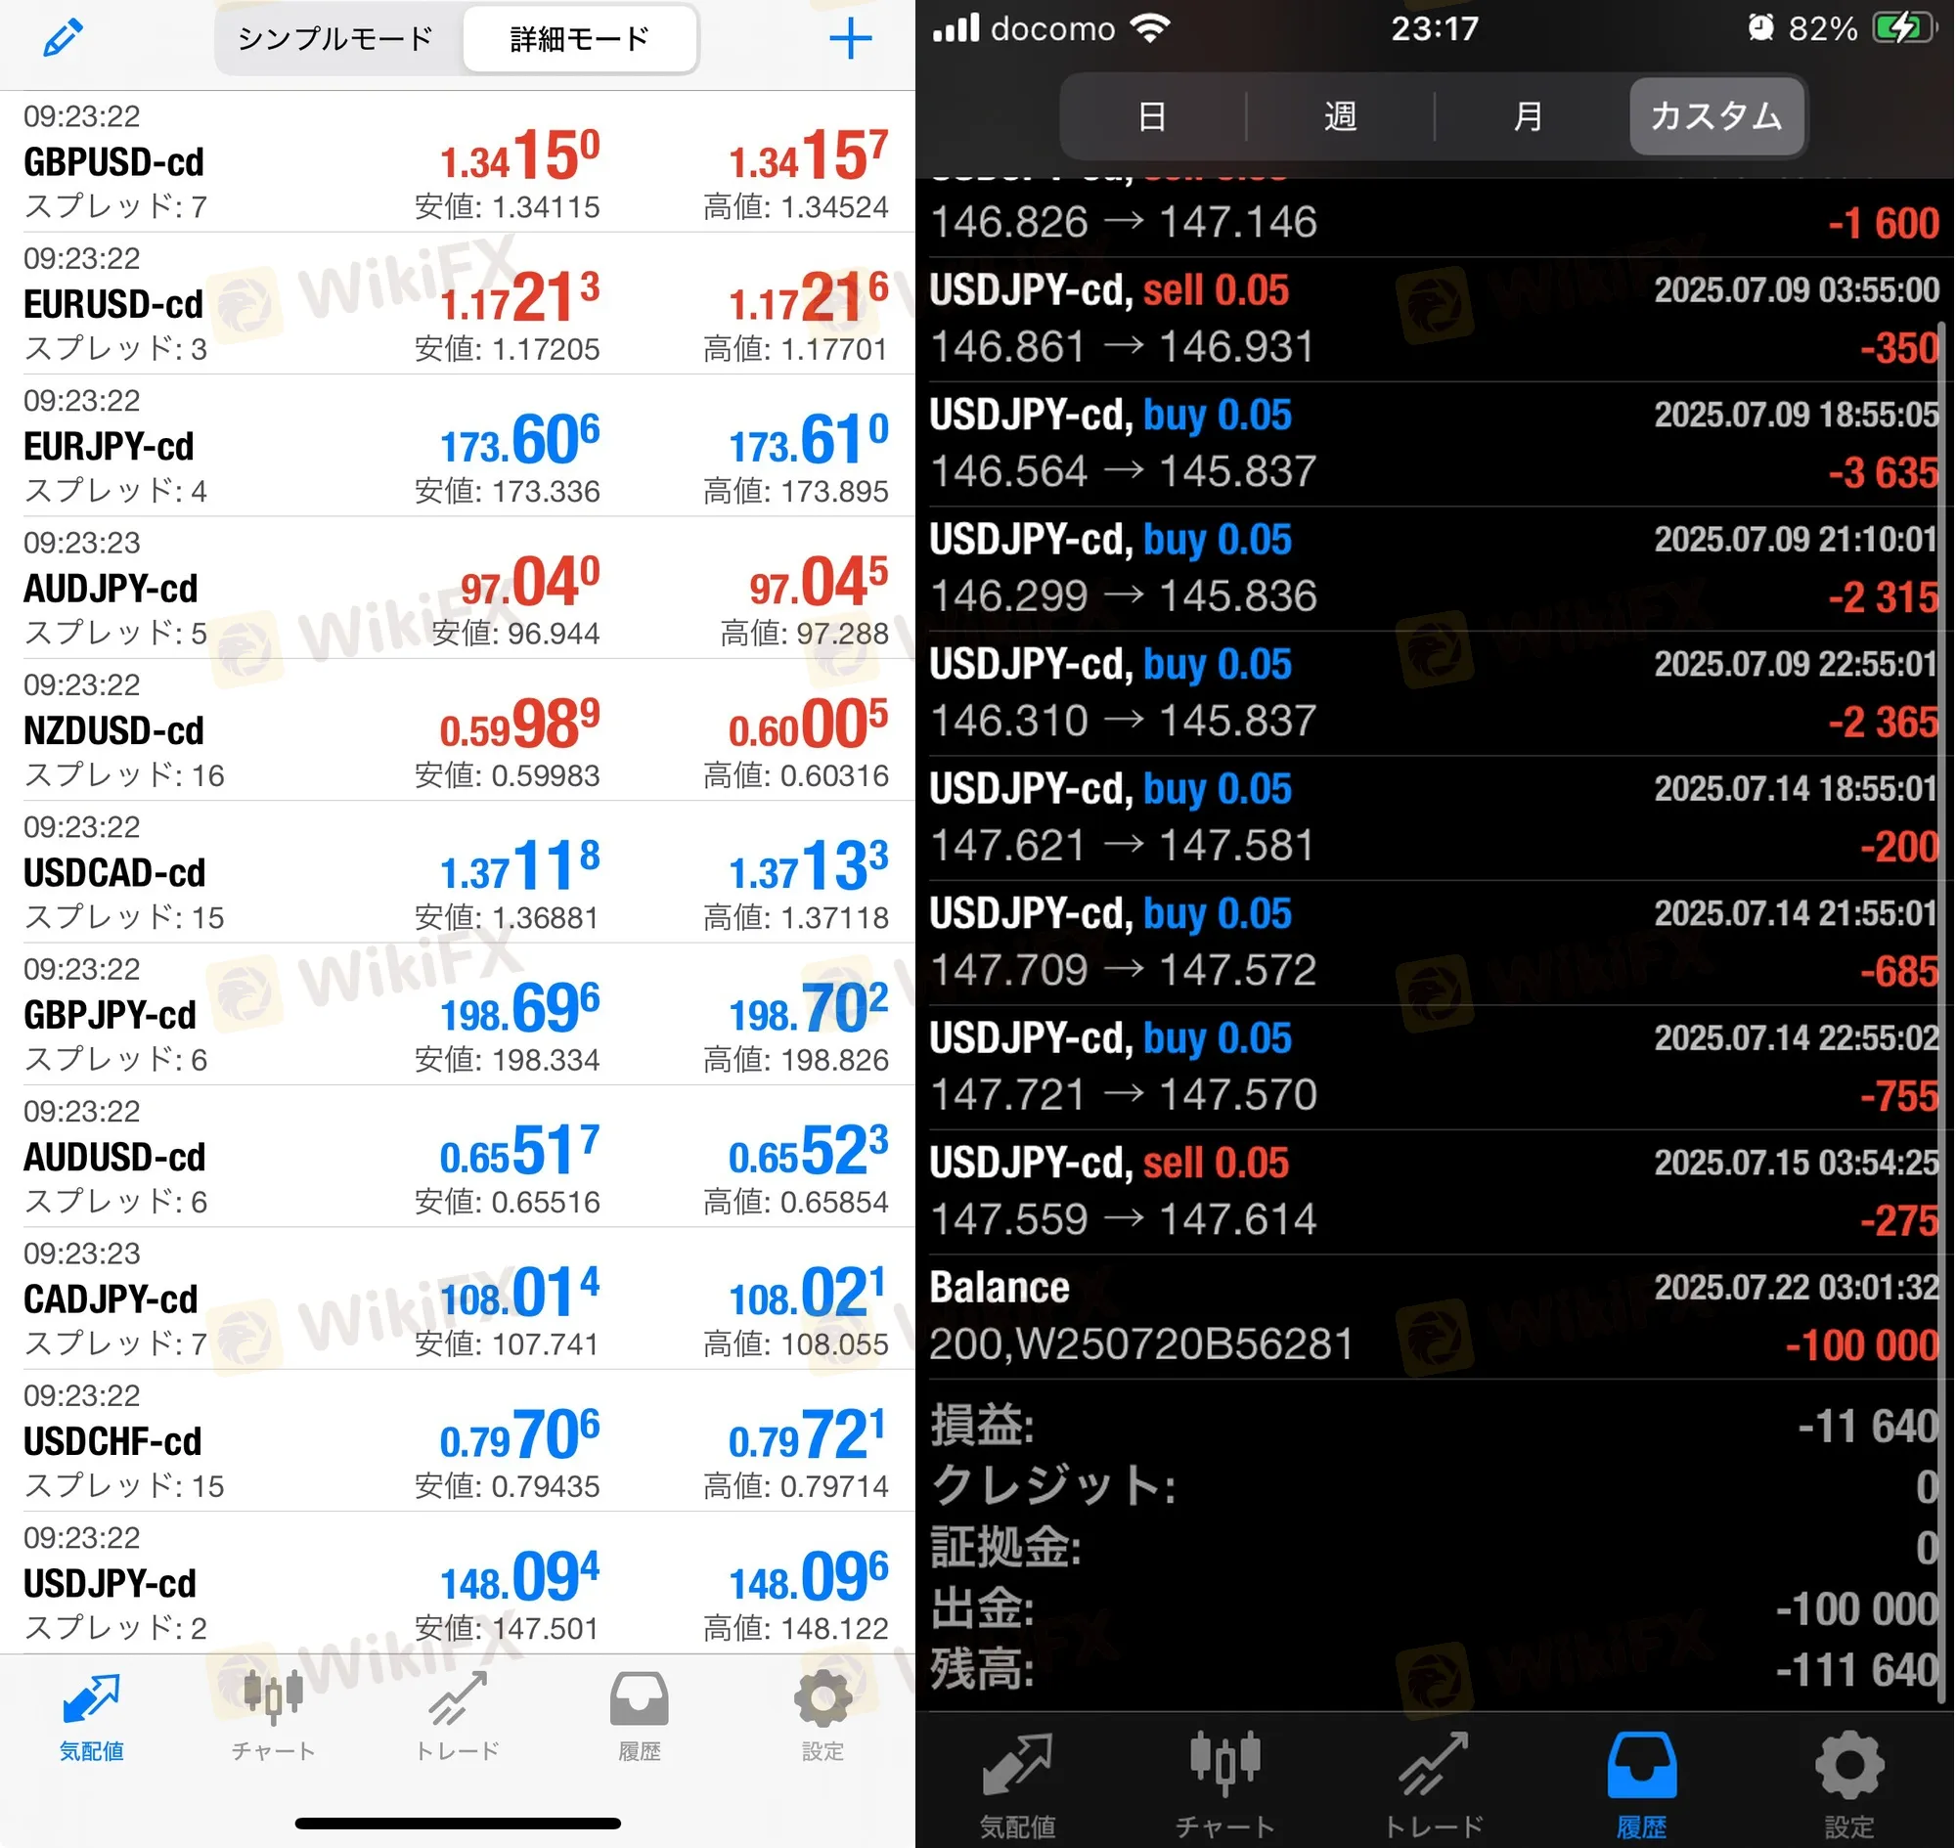Open the USDJPY-cd quote row

click(x=458, y=1583)
